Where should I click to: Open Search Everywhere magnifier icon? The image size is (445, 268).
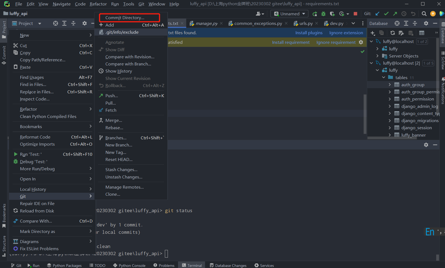424,14
